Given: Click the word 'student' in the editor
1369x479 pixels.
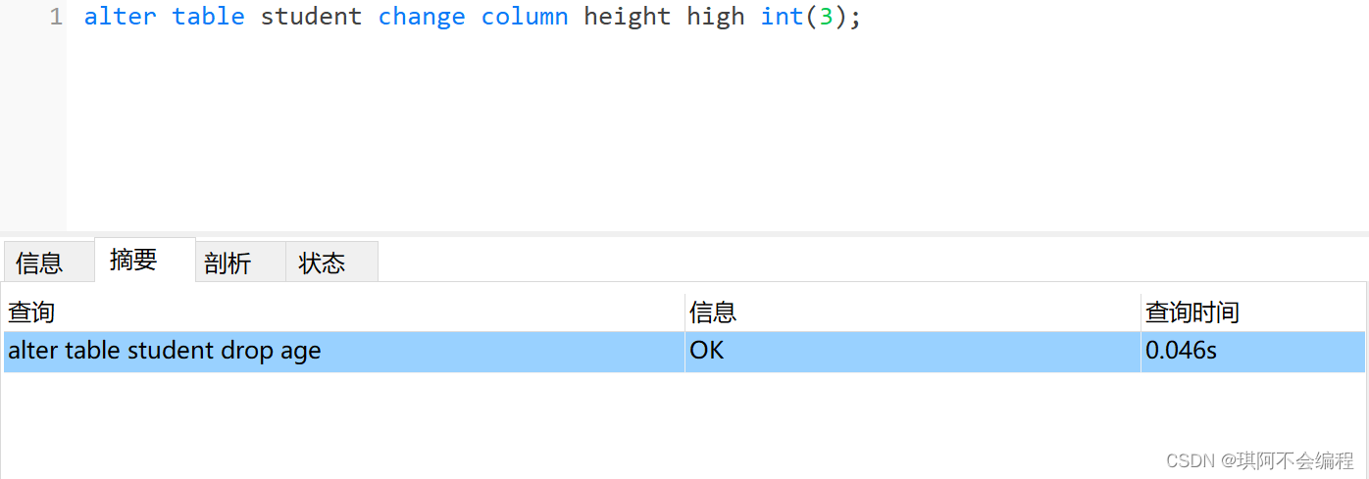Looking at the screenshot, I should 311,17.
